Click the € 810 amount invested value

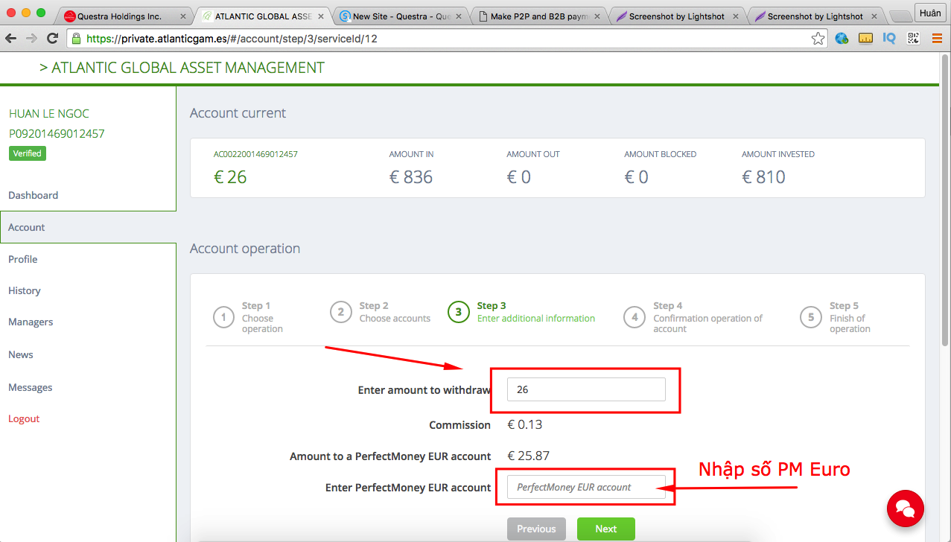point(763,177)
